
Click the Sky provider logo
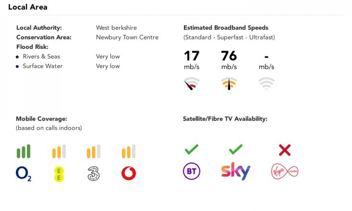(x=236, y=171)
